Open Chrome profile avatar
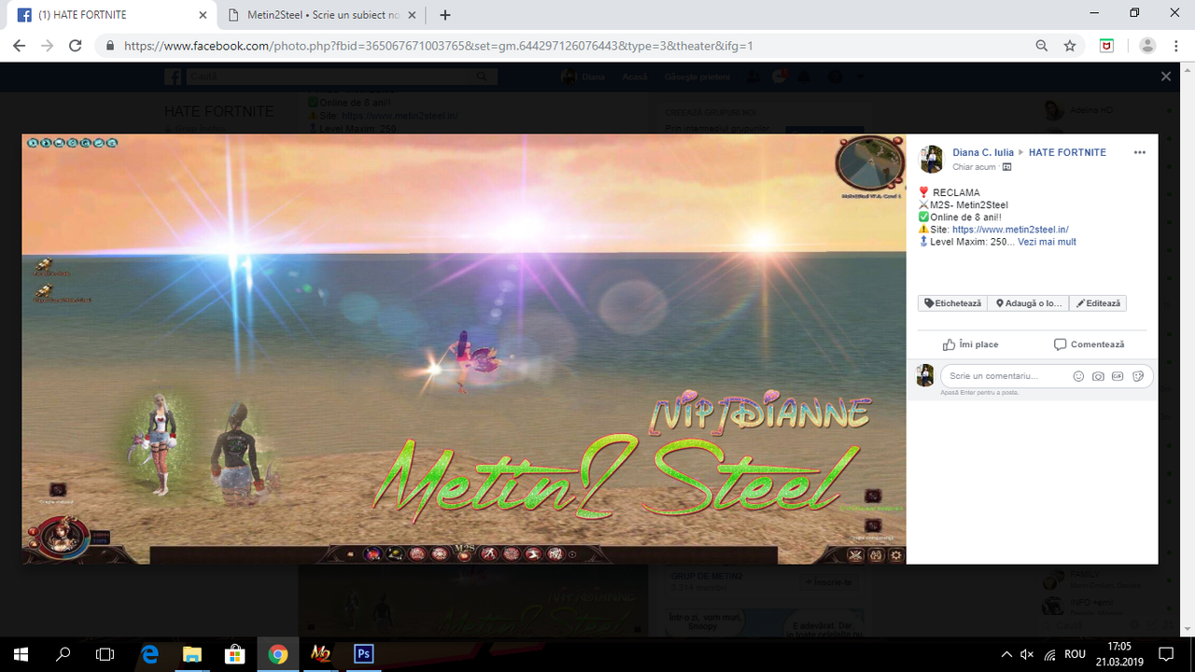This screenshot has height=672, width=1195. [1147, 46]
